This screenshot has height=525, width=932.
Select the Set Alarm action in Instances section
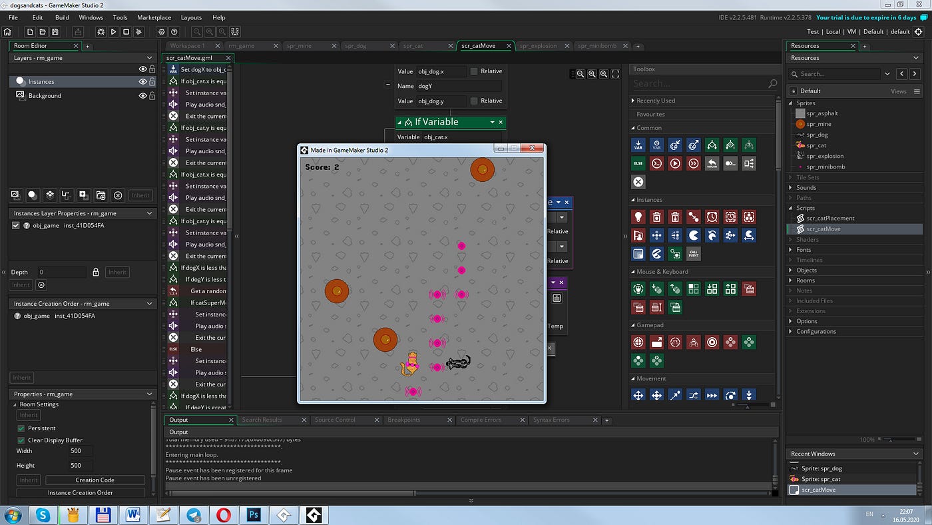712,217
